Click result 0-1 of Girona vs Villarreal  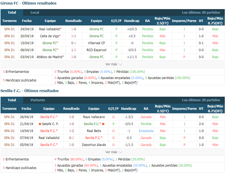74,43
